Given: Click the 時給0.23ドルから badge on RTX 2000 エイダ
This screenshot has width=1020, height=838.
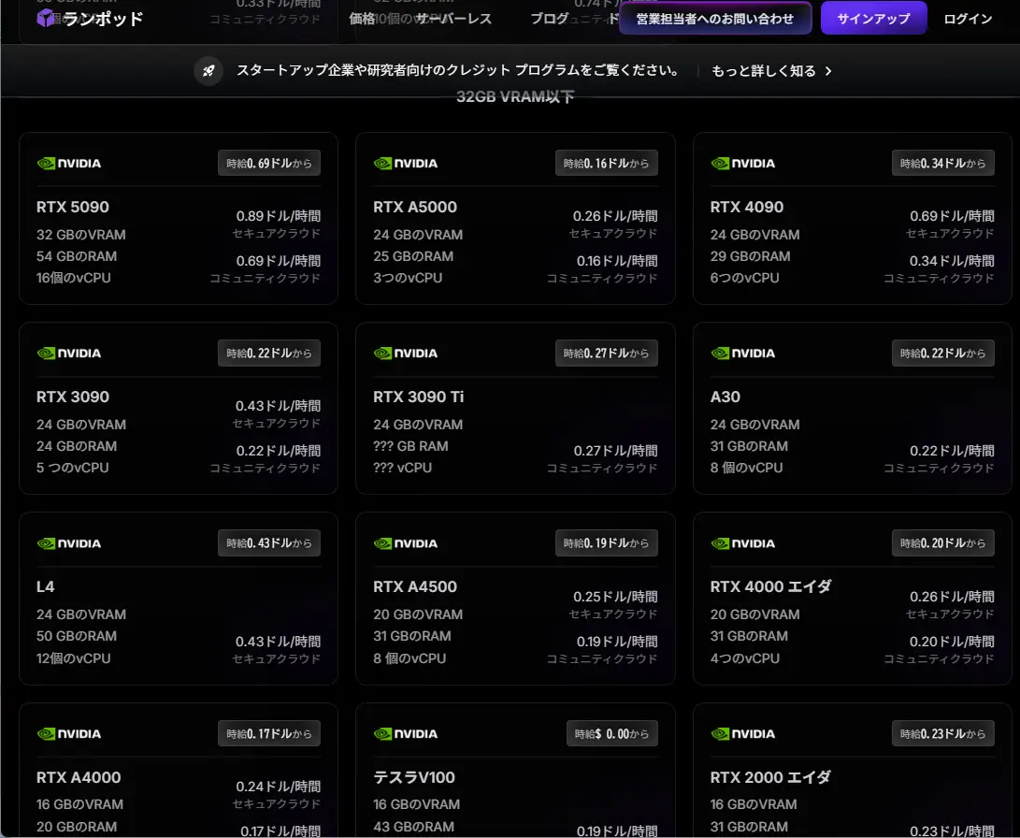Looking at the screenshot, I should tap(943, 734).
